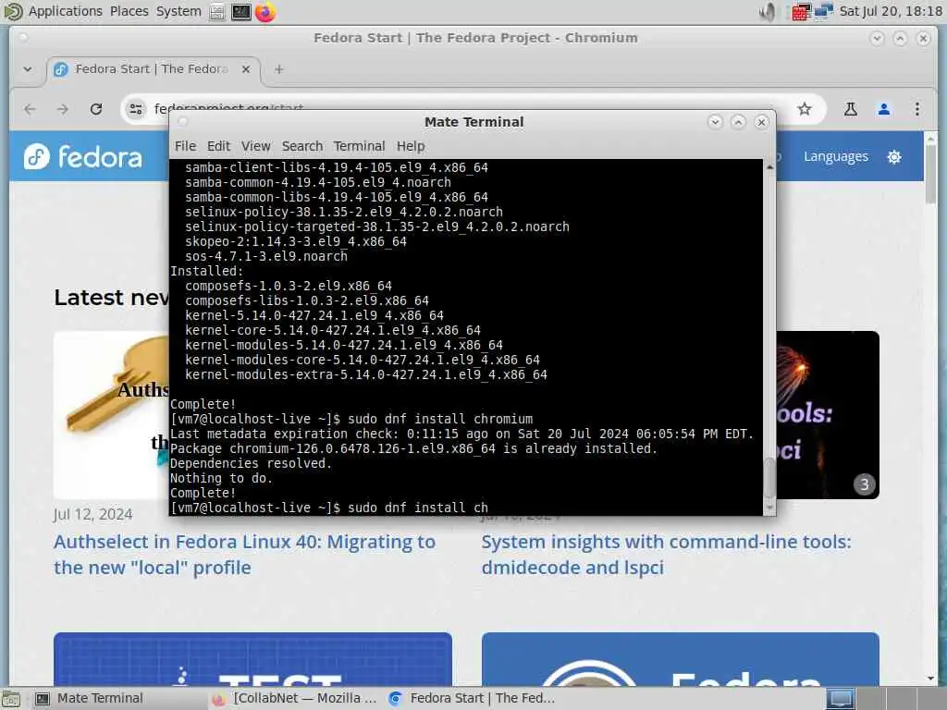Click the date and time clock

coord(891,11)
